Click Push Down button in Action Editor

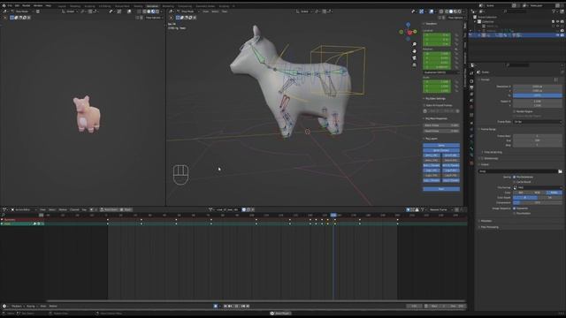click(x=109, y=209)
